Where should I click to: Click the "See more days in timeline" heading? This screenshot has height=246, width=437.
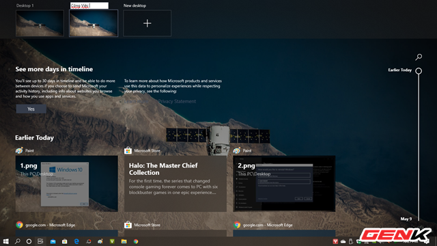[54, 69]
